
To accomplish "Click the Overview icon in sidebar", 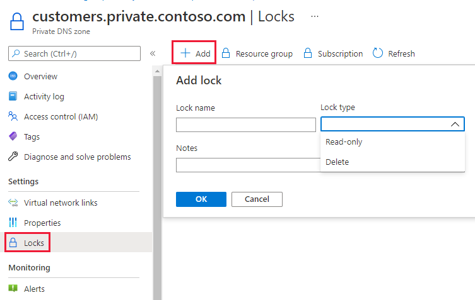I will 13,76.
